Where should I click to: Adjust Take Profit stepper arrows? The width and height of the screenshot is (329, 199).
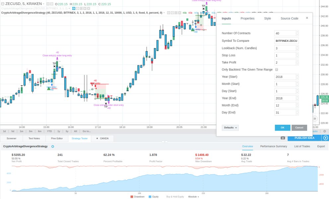point(297,63)
